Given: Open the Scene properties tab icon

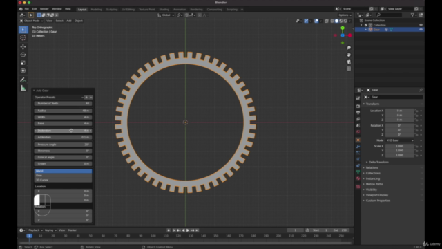Looking at the screenshot, I should 358,125.
